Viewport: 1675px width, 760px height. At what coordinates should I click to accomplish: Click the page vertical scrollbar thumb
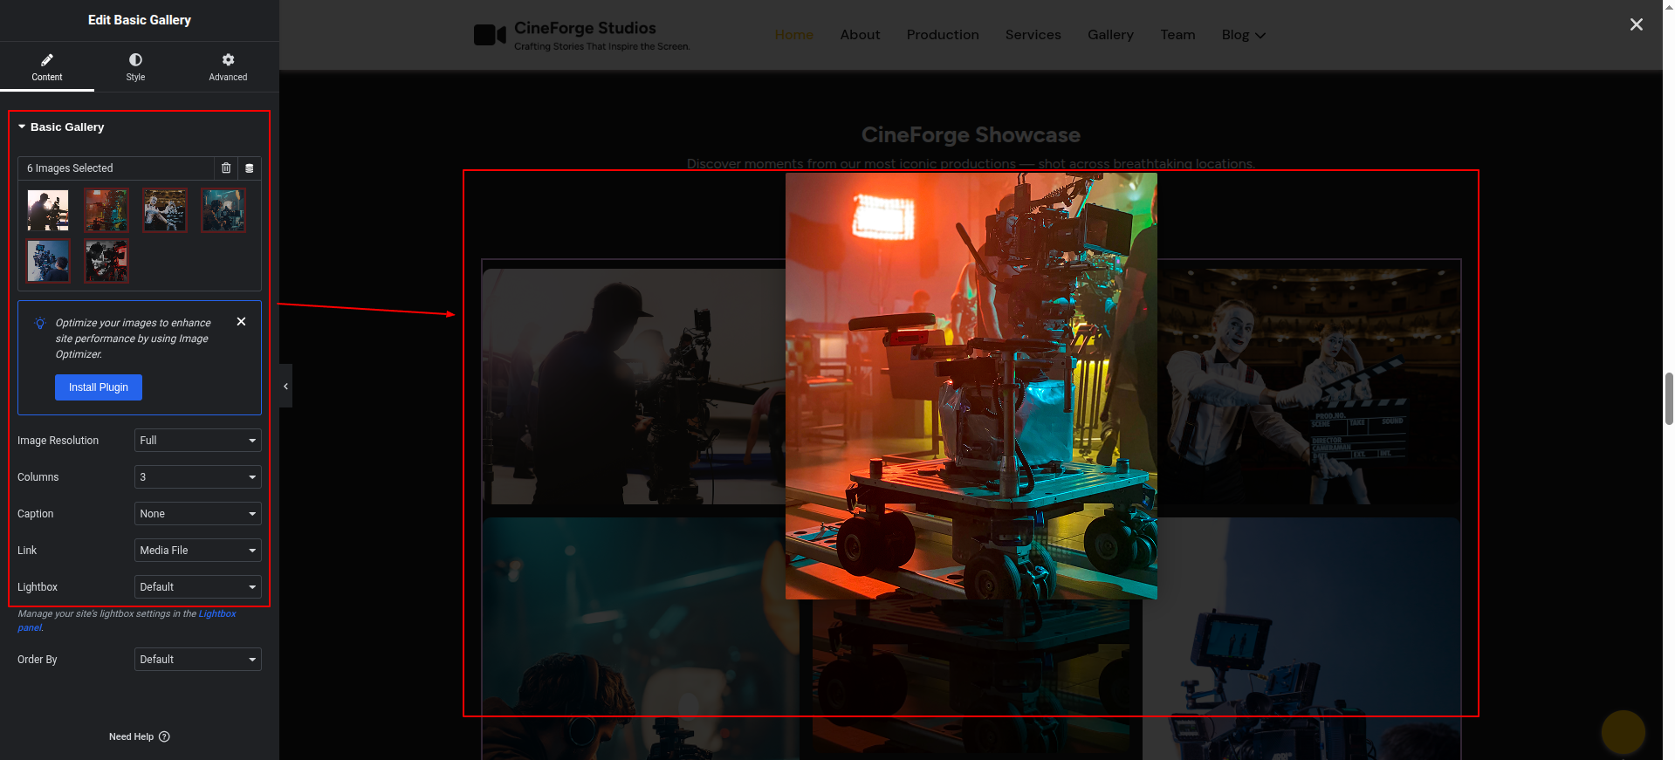[1669, 398]
